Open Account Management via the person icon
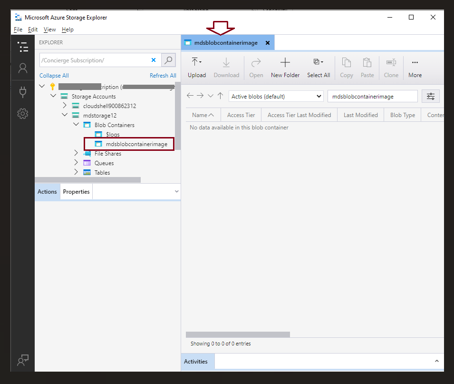The width and height of the screenshot is (454, 384). [22, 69]
